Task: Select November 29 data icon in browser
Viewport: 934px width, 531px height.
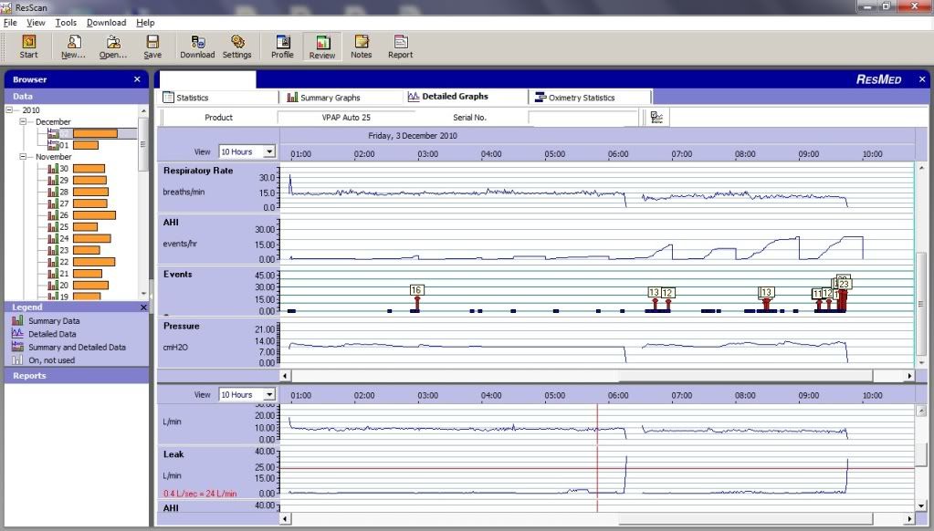Action: click(53, 181)
